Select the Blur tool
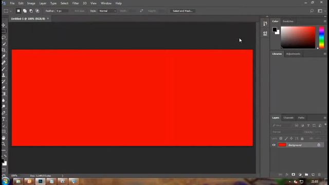 click(x=4, y=100)
